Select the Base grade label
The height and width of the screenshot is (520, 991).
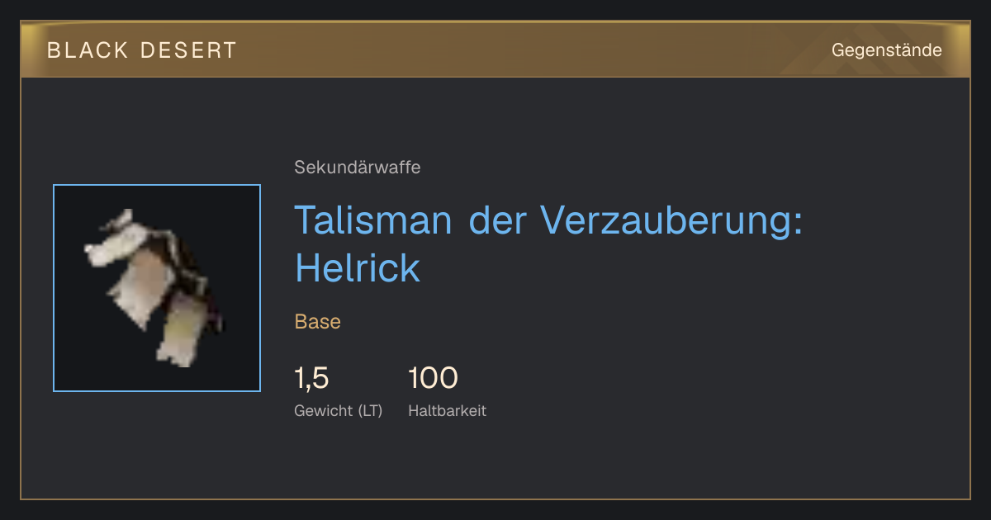[318, 322]
